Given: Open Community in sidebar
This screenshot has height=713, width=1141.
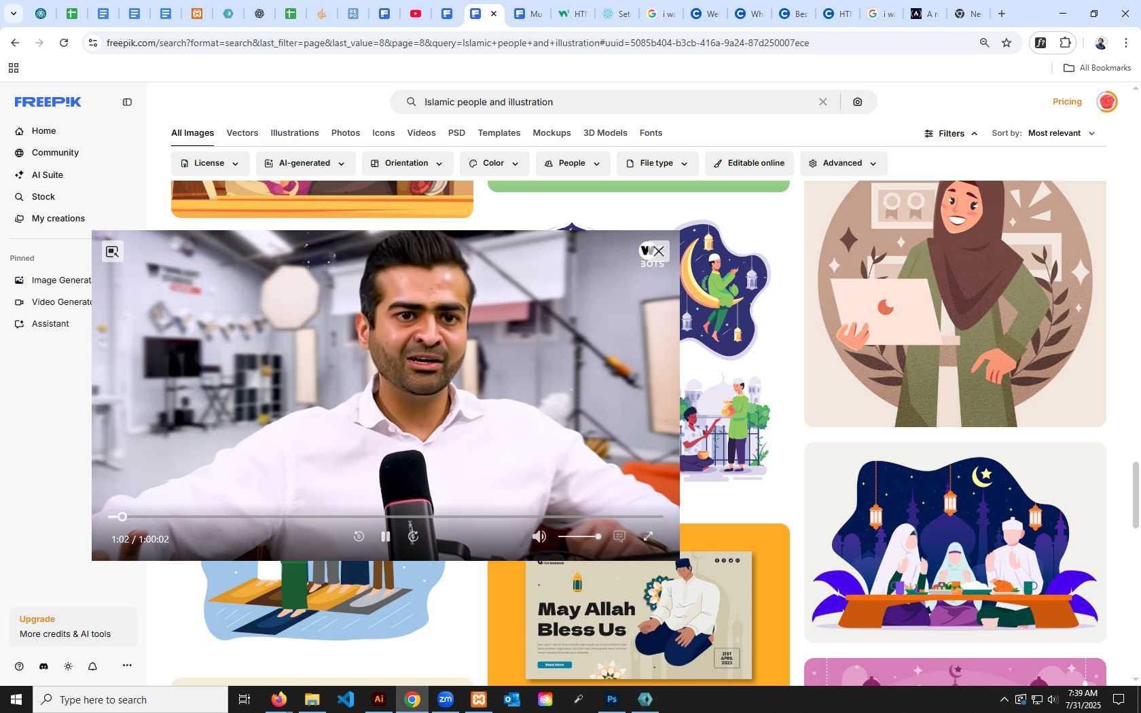Looking at the screenshot, I should click(55, 153).
